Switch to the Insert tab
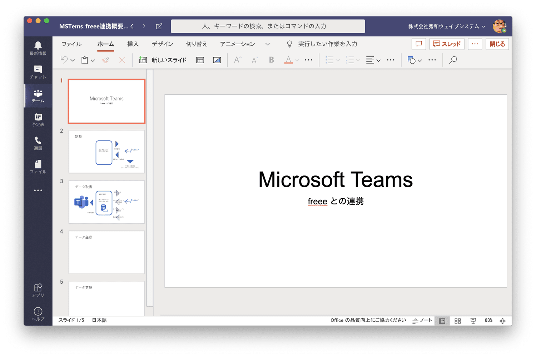This screenshot has width=536, height=357. click(x=133, y=44)
